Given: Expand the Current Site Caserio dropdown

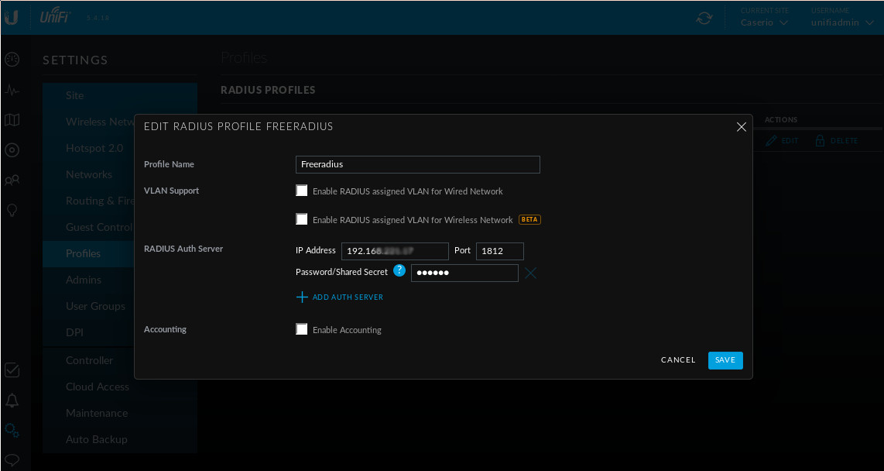Looking at the screenshot, I should 764,22.
